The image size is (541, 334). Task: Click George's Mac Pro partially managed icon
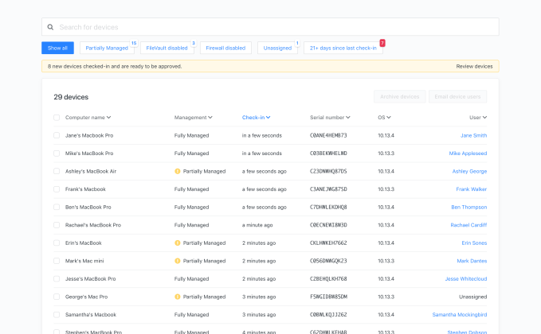click(x=178, y=297)
